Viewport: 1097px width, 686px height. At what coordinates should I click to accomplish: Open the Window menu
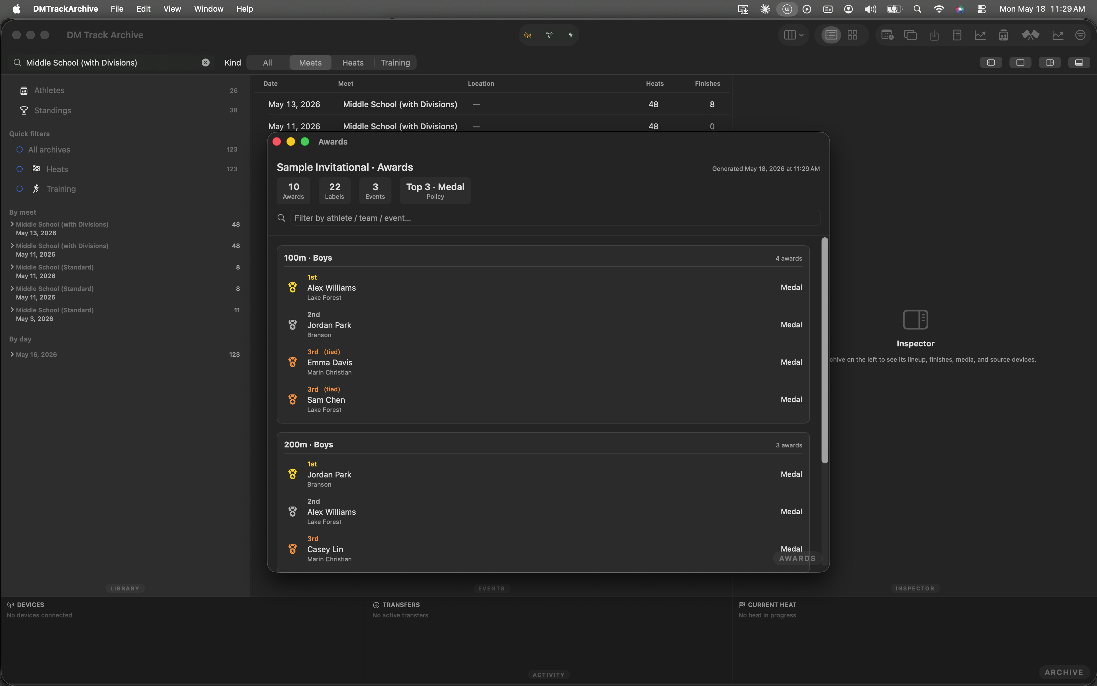click(208, 9)
